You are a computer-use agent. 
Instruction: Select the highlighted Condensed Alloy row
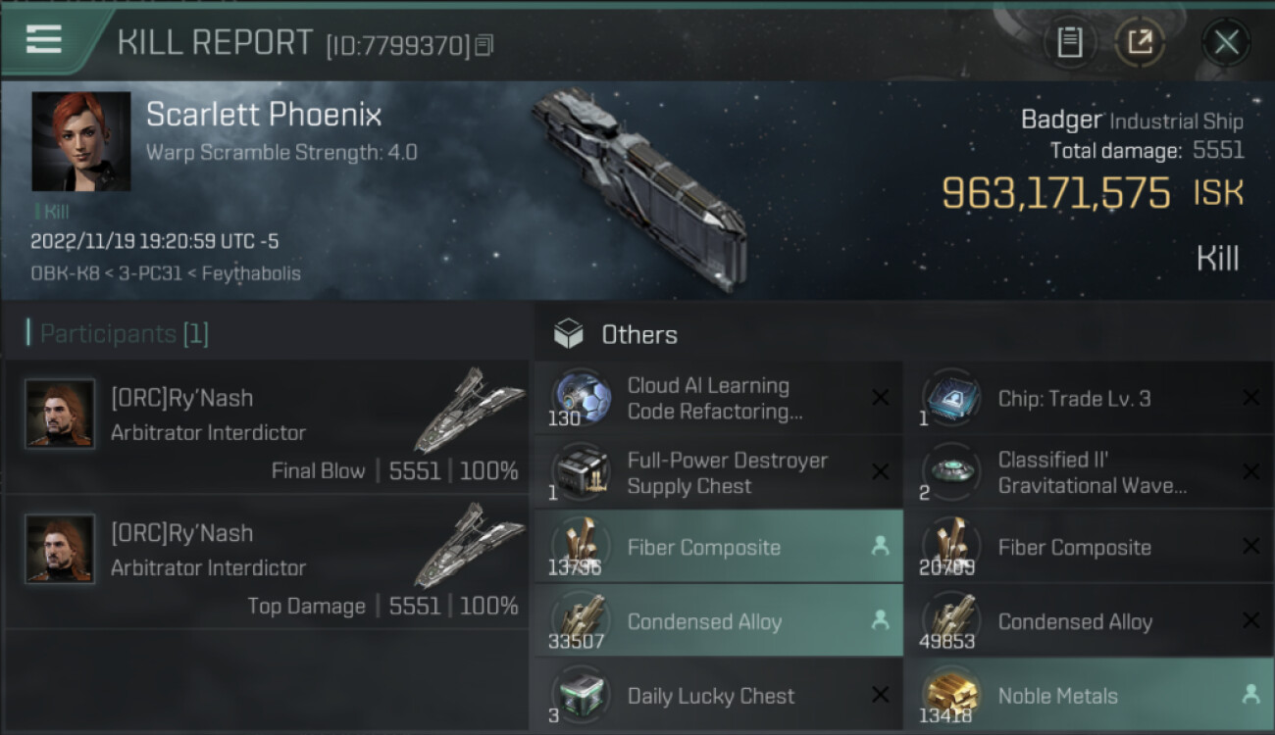718,621
